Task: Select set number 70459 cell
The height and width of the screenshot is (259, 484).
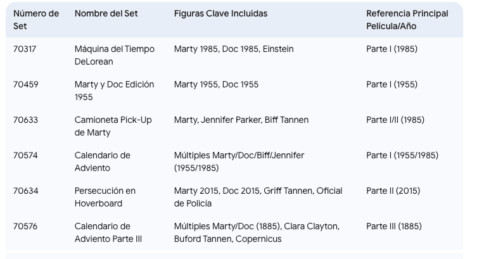Action: (x=26, y=84)
